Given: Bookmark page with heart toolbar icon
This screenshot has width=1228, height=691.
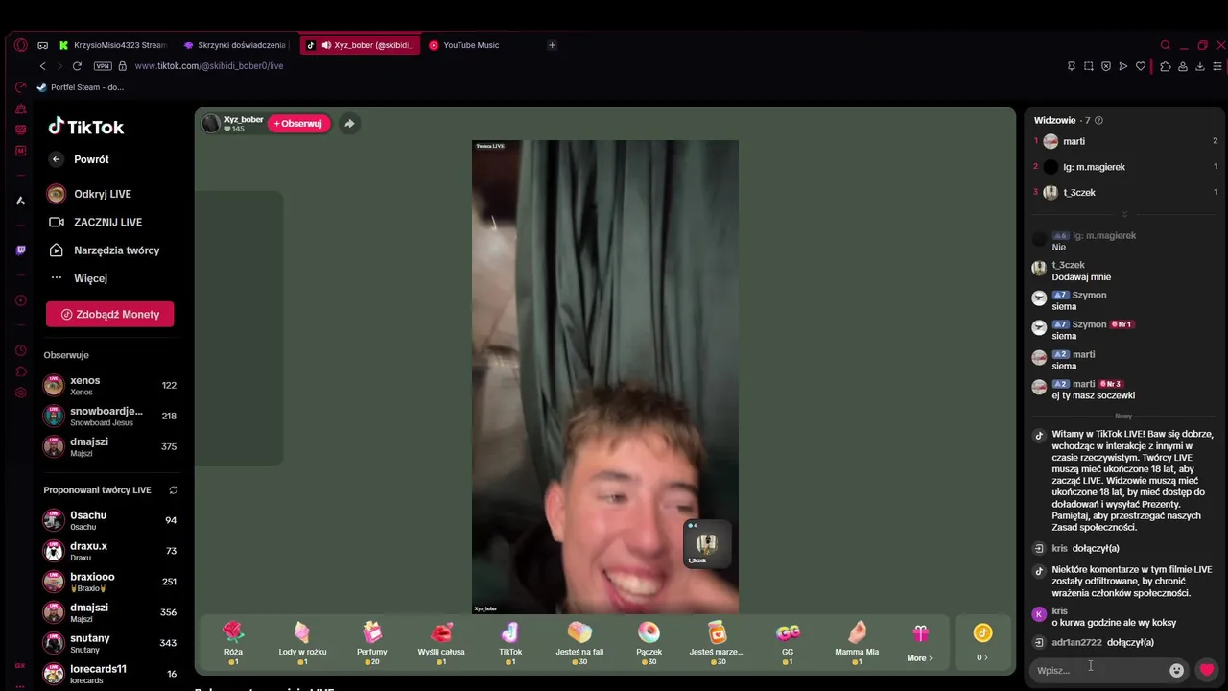Looking at the screenshot, I should click(1141, 66).
